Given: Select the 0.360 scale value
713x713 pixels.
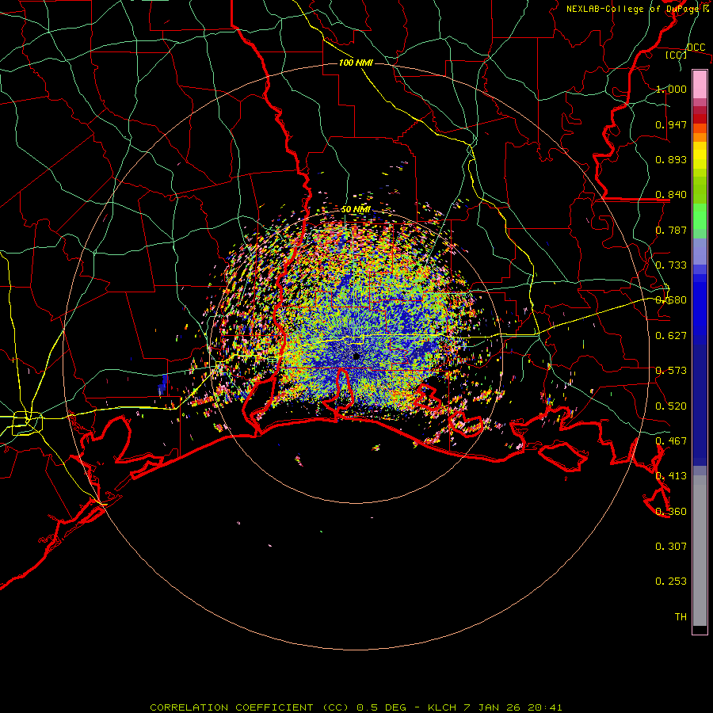Looking at the screenshot, I should click(671, 512).
